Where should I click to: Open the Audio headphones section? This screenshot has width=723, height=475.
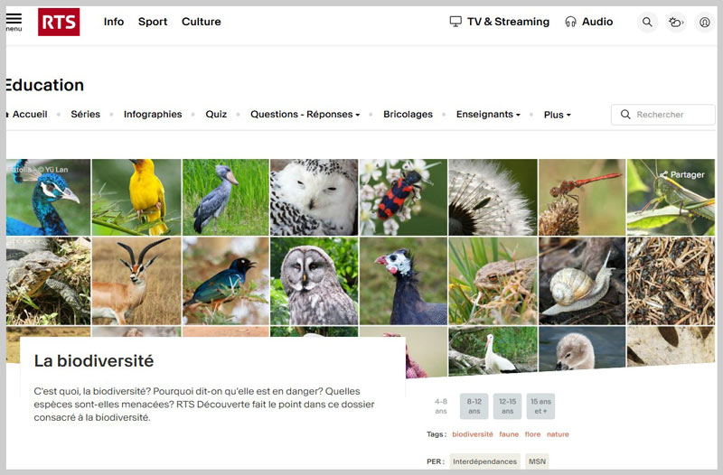[x=588, y=22]
